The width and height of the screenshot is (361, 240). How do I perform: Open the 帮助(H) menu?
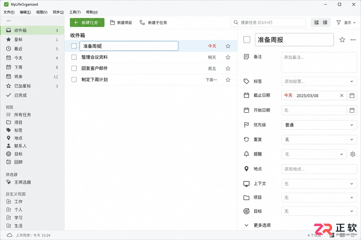click(92, 12)
